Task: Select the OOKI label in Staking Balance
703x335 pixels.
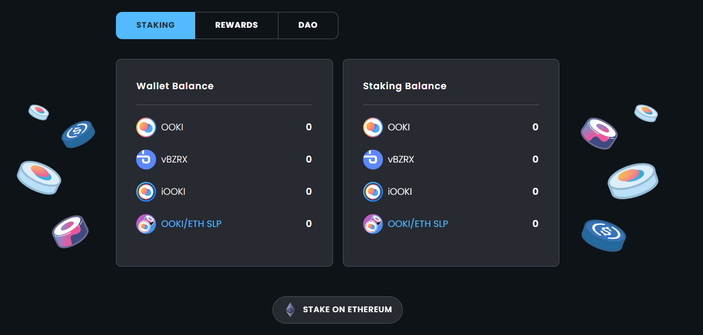Action: (x=399, y=127)
